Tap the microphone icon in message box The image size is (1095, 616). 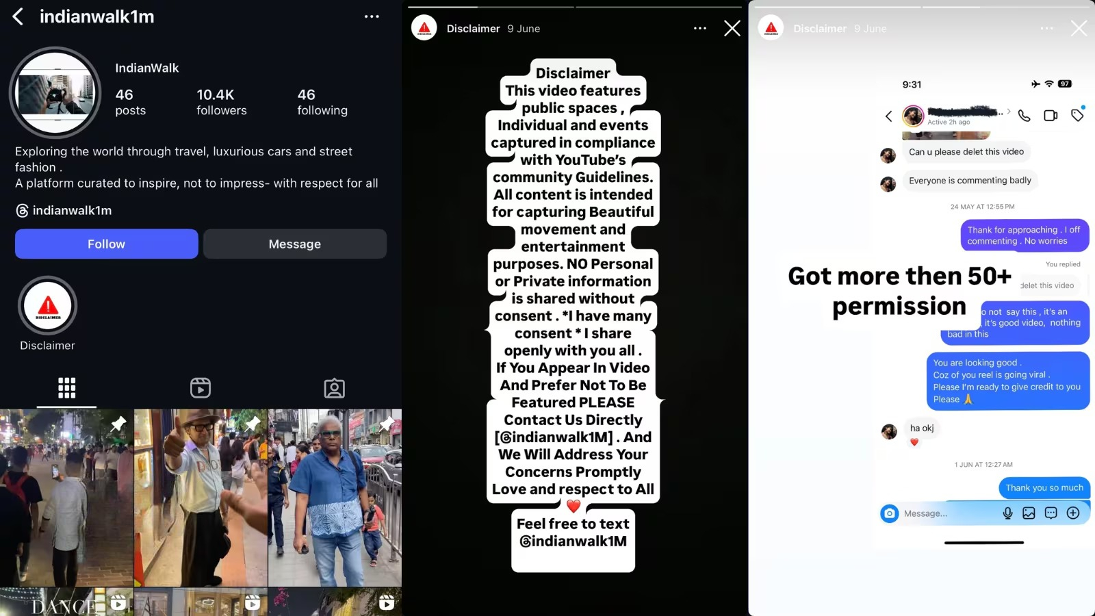point(1007,513)
